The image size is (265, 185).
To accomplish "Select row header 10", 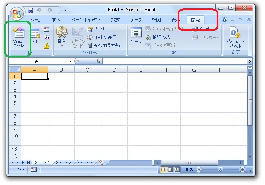I will click(x=15, y=136).
